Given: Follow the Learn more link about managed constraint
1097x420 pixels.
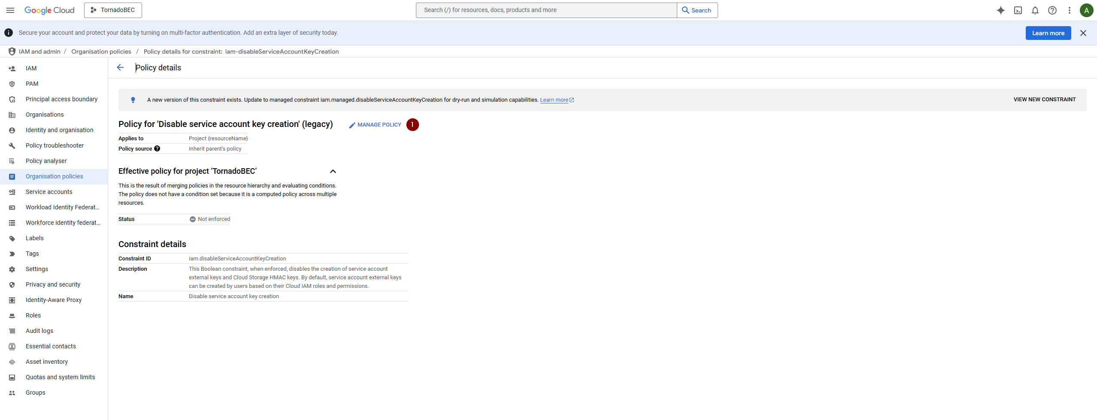Looking at the screenshot, I should (x=554, y=100).
